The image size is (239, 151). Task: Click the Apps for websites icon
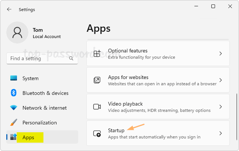click(97, 80)
